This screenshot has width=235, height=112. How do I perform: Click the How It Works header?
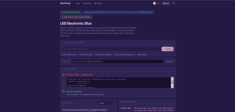tap(67, 103)
